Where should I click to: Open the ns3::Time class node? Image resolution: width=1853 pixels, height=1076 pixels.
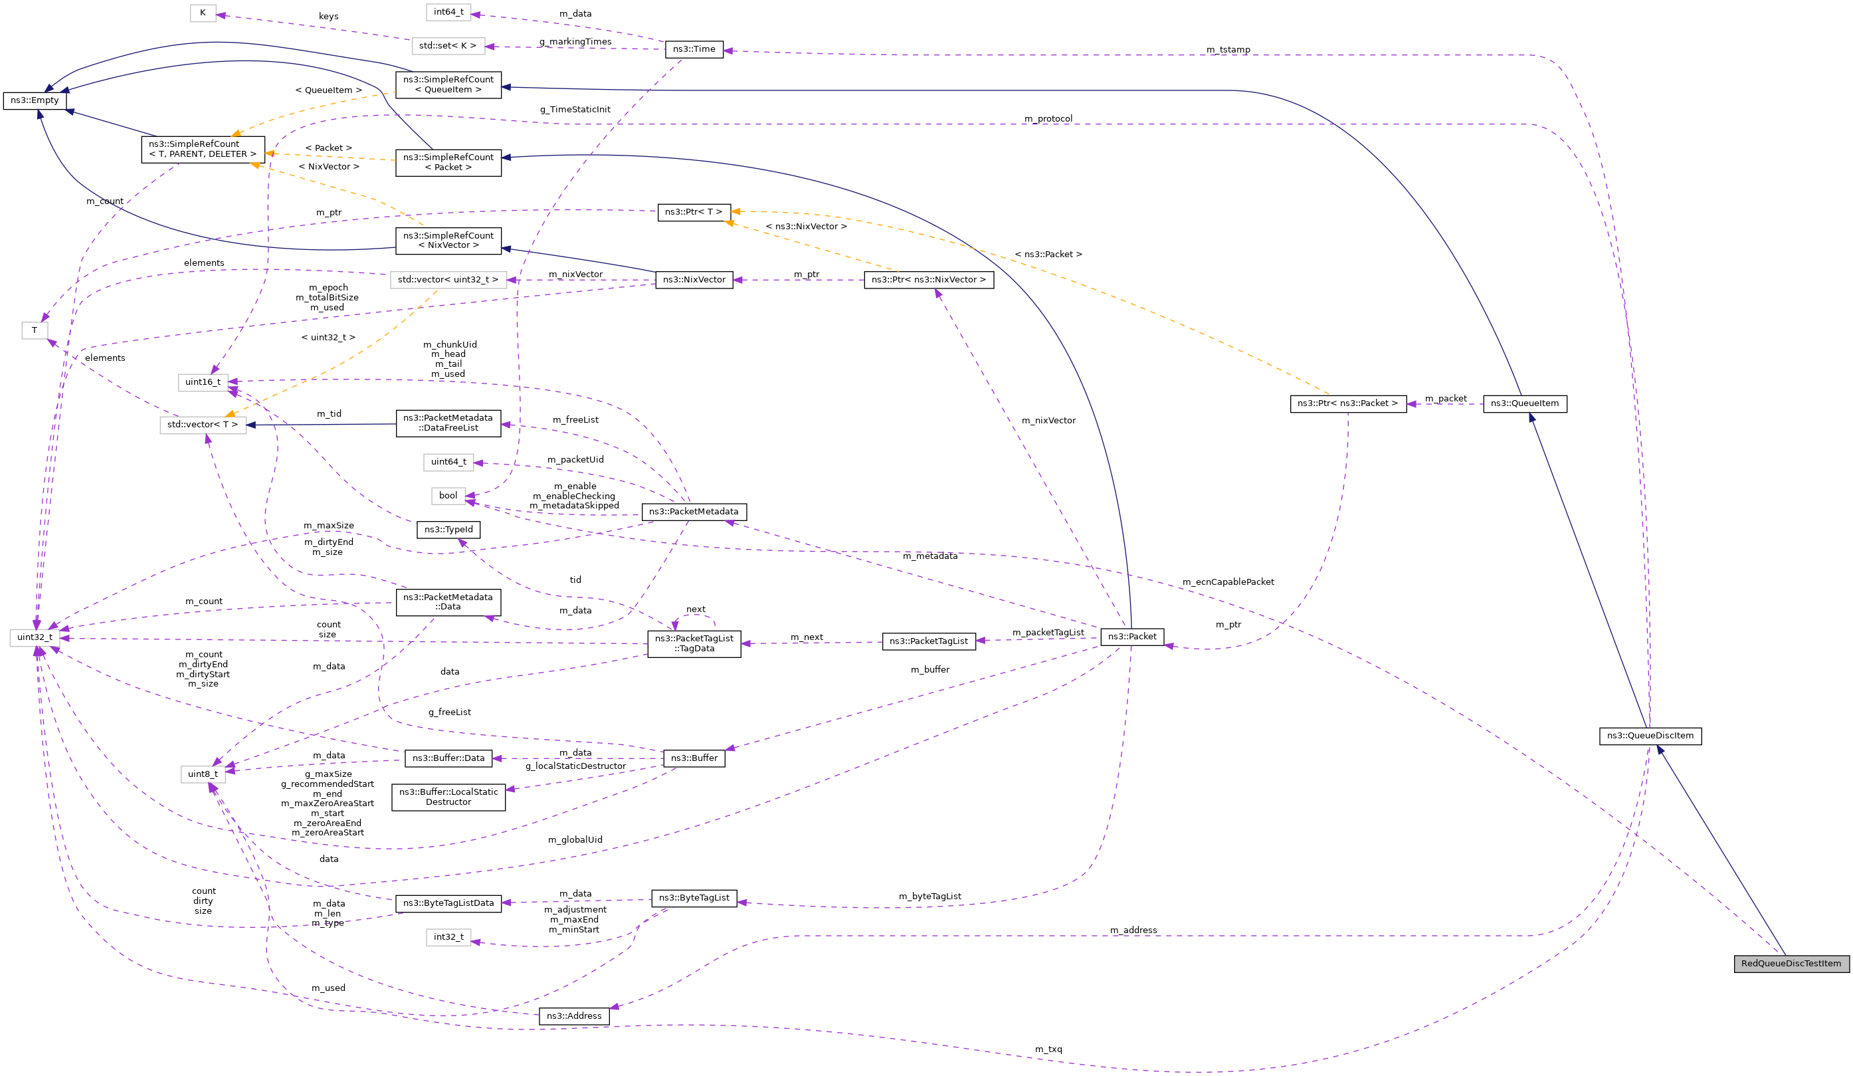coord(695,50)
